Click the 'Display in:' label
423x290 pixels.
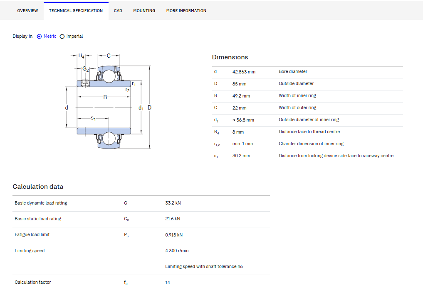tap(23, 37)
